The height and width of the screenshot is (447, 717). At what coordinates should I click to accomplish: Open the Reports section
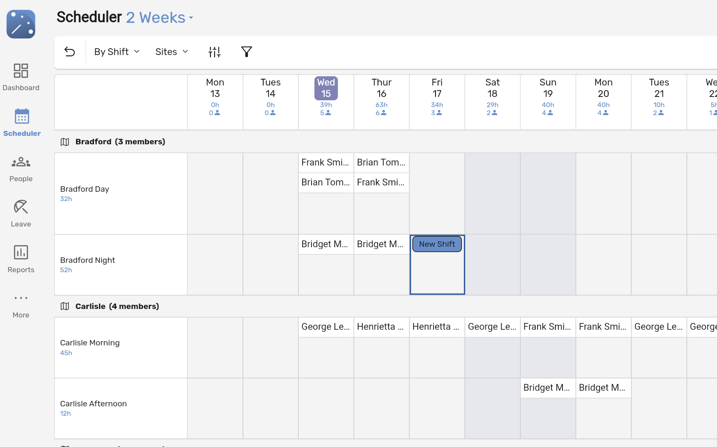click(21, 259)
